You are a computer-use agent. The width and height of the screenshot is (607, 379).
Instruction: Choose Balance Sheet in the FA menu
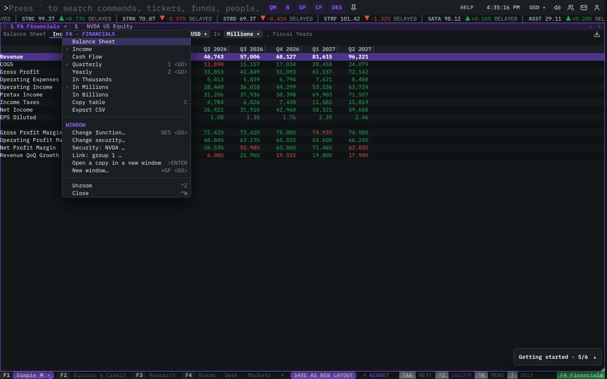click(x=126, y=42)
